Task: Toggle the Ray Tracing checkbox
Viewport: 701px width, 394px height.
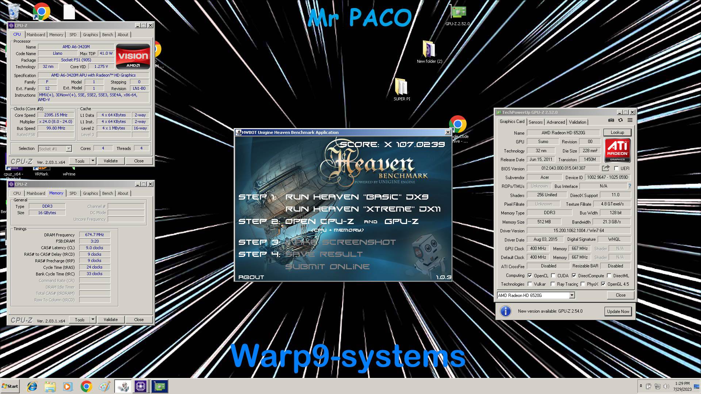Action: pyautogui.click(x=553, y=284)
